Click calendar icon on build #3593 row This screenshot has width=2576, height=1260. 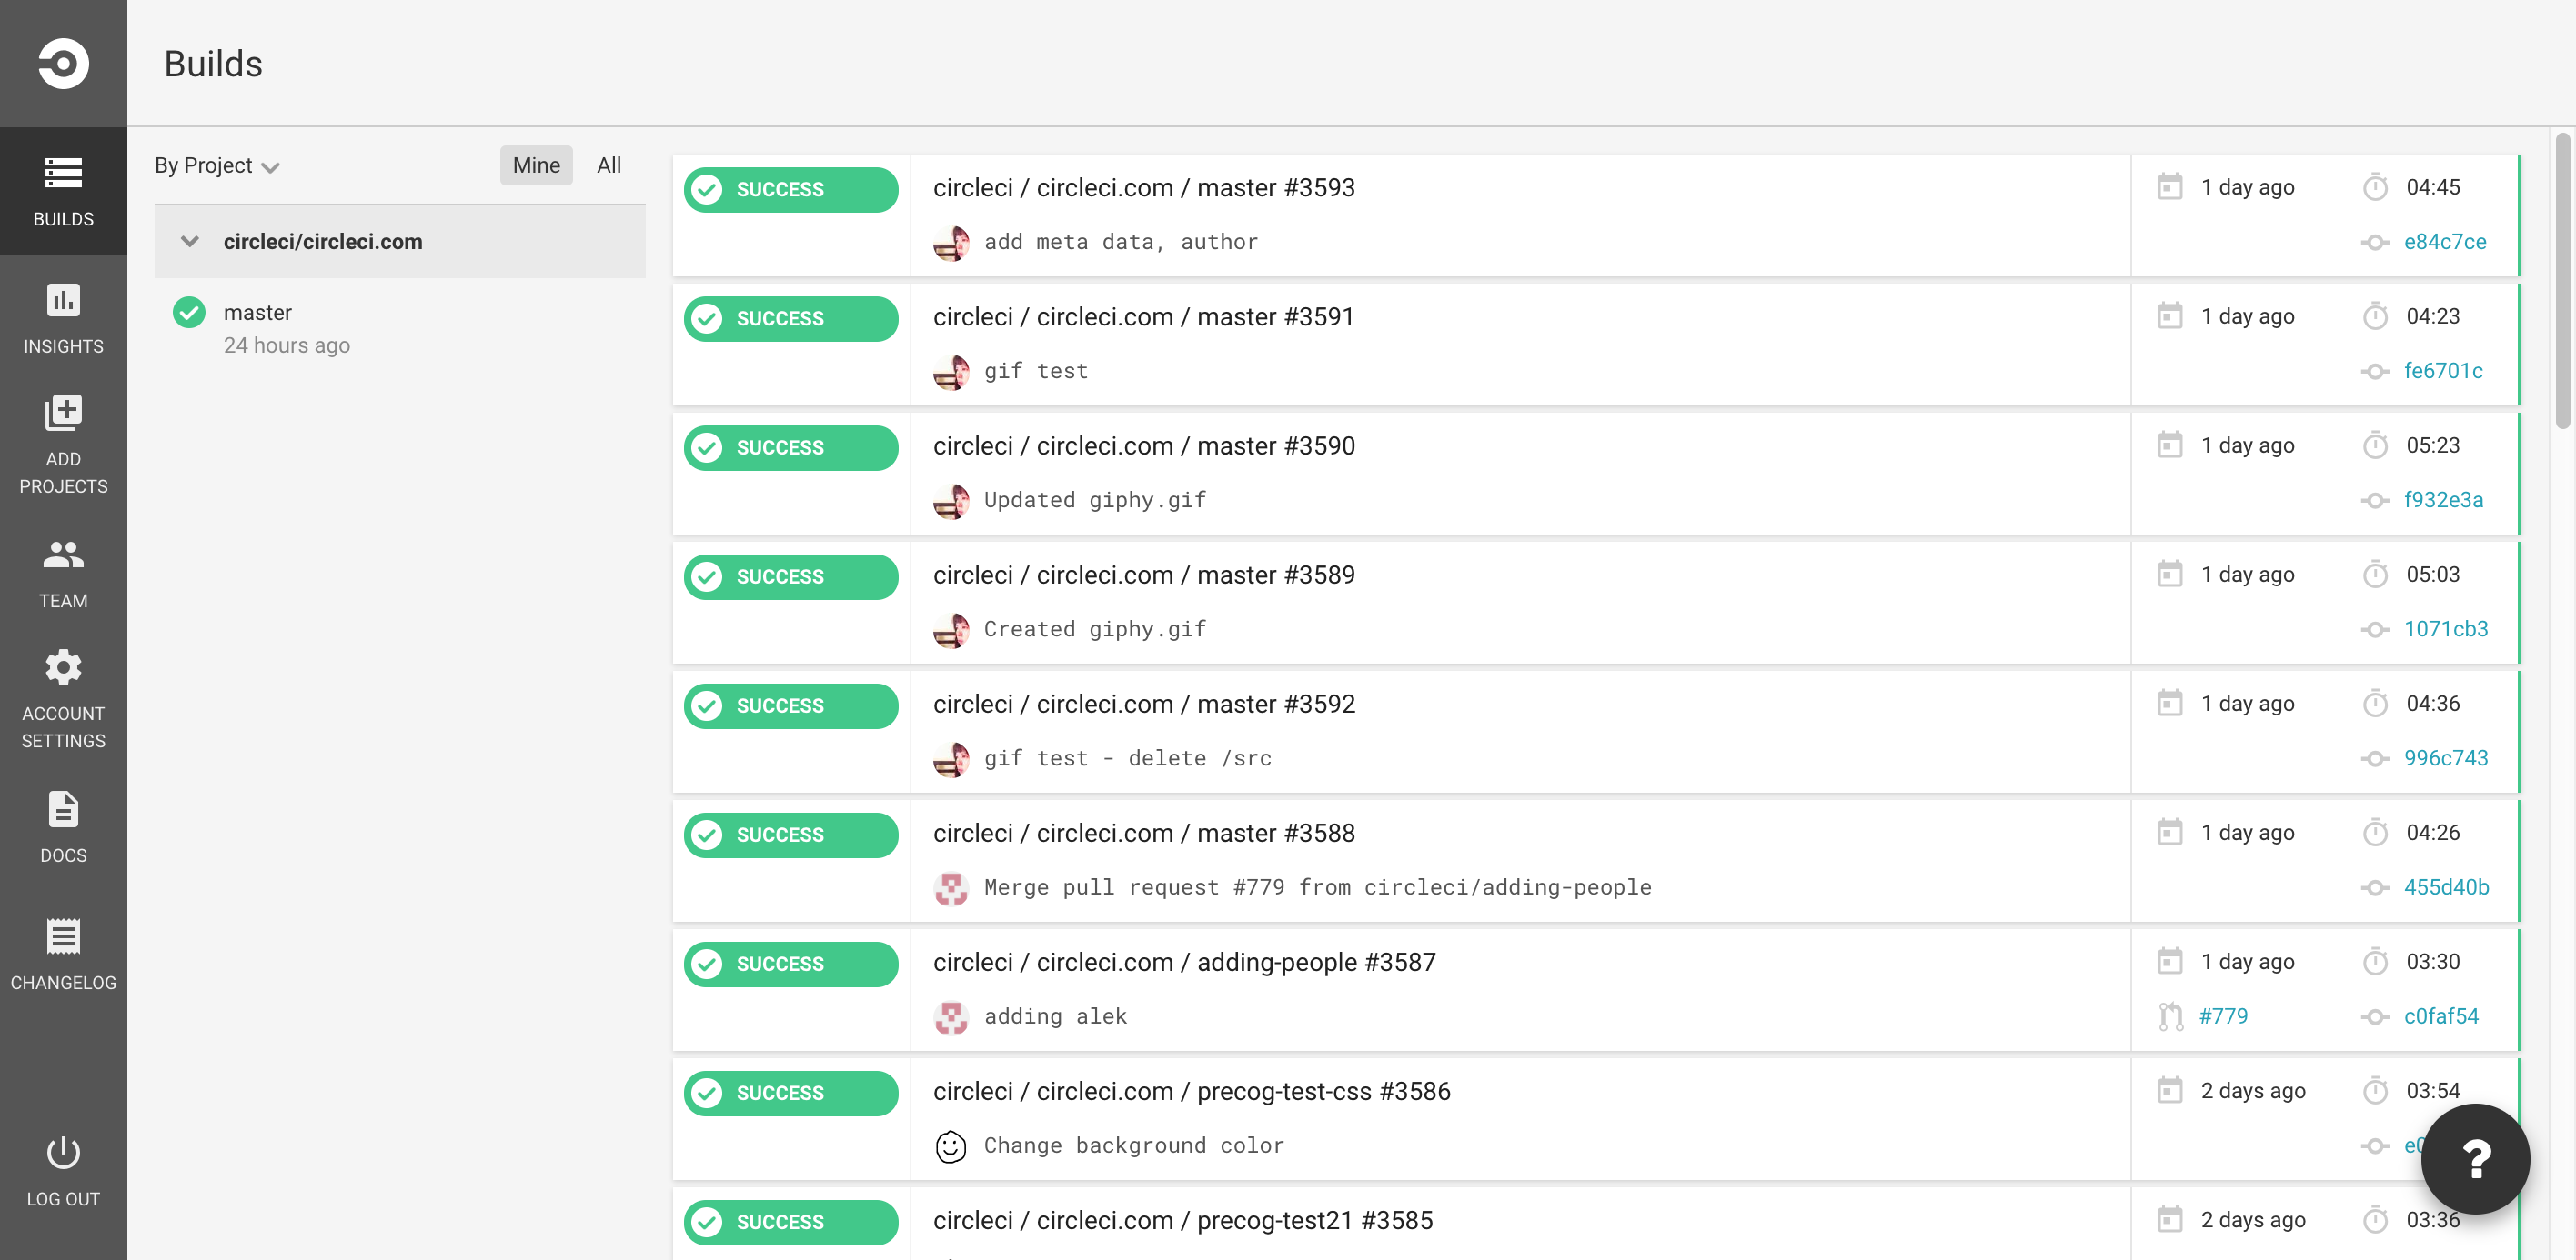point(2169,187)
